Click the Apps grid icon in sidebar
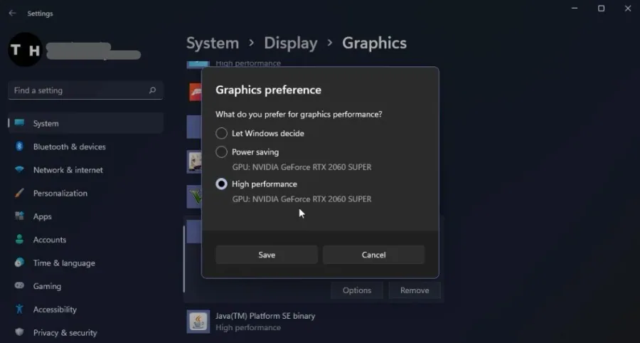The height and width of the screenshot is (343, 640). pos(19,216)
